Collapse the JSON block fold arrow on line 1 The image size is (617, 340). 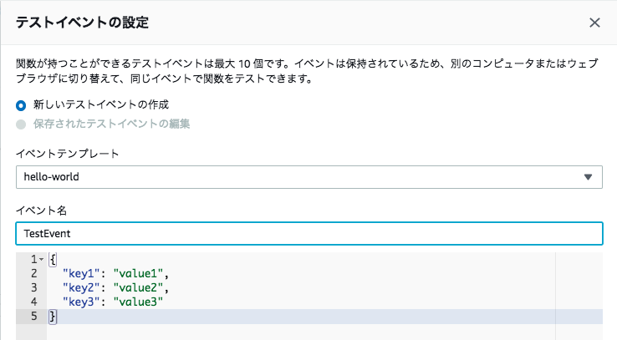[41, 260]
